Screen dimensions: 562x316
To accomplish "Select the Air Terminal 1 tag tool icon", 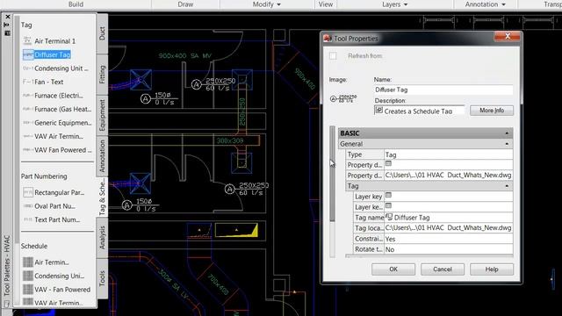I will tap(27, 41).
